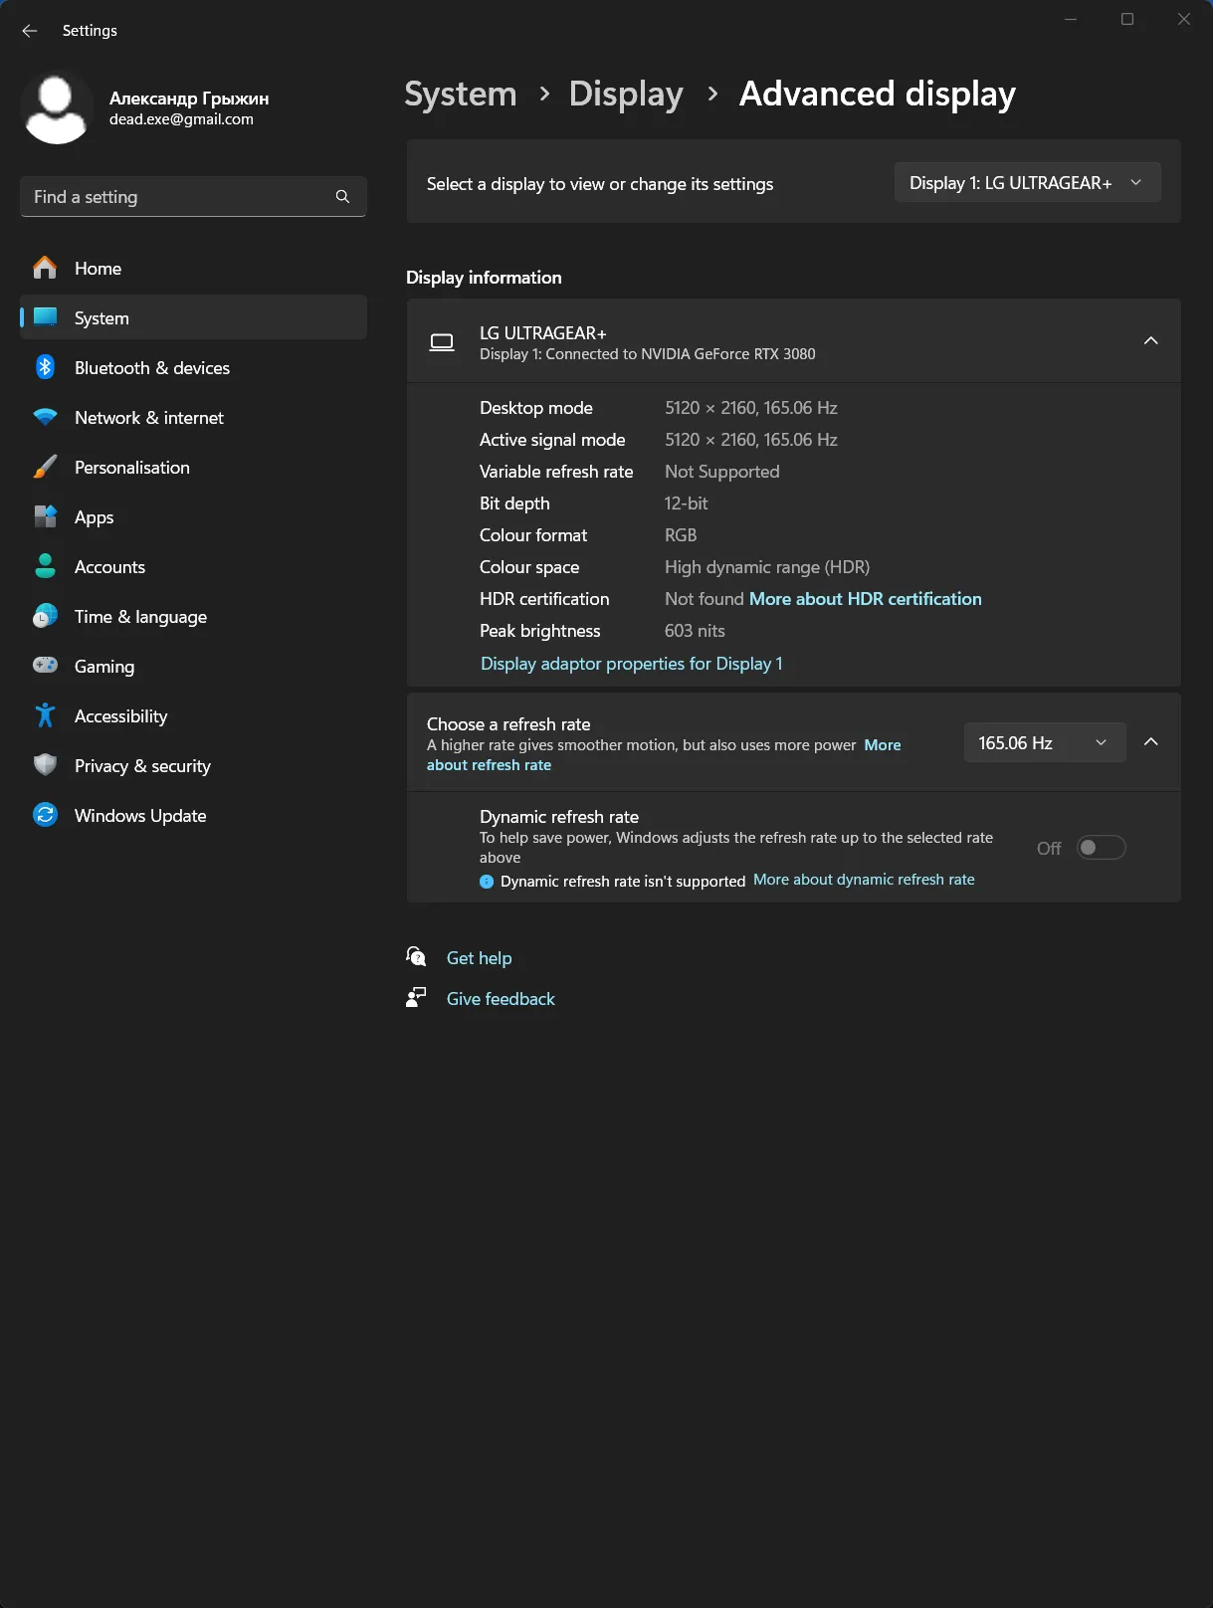Viewport: 1213px width, 1608px height.
Task: Click the Privacy & security shield icon
Action: point(45,765)
